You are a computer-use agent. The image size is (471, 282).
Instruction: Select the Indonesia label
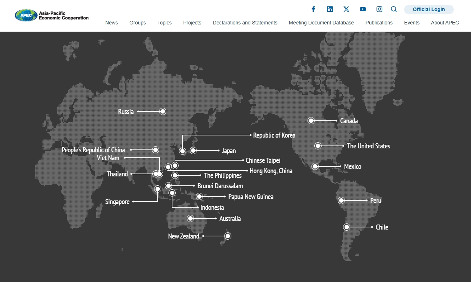(x=212, y=208)
